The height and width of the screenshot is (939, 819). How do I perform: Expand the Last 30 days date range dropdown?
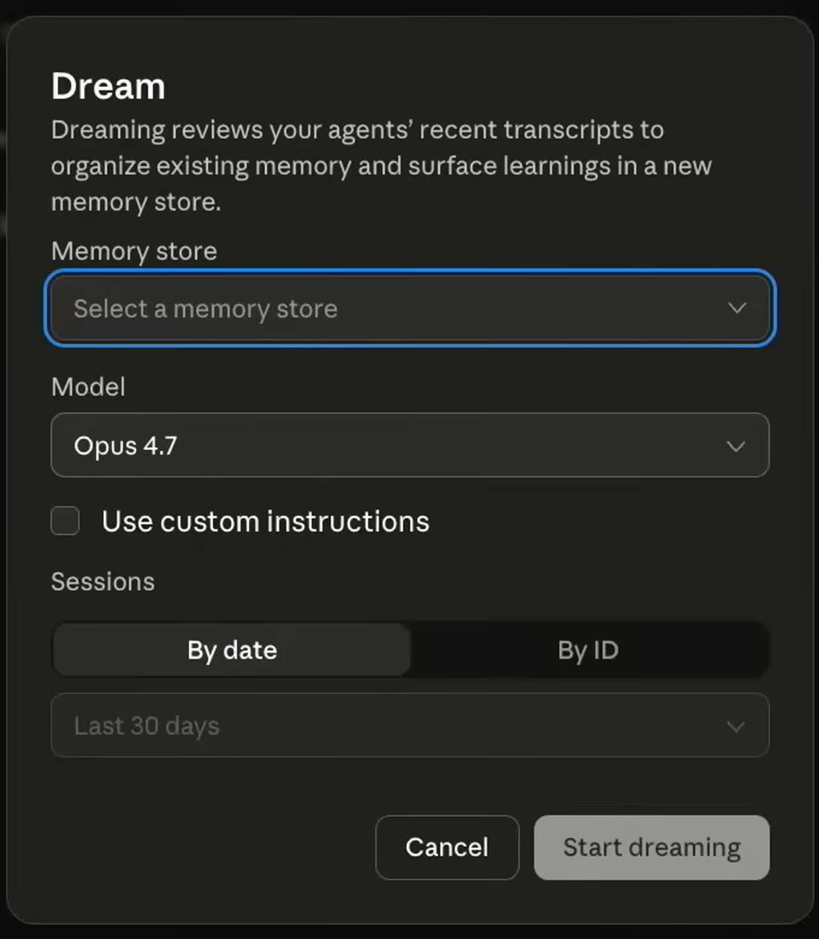pyautogui.click(x=410, y=725)
